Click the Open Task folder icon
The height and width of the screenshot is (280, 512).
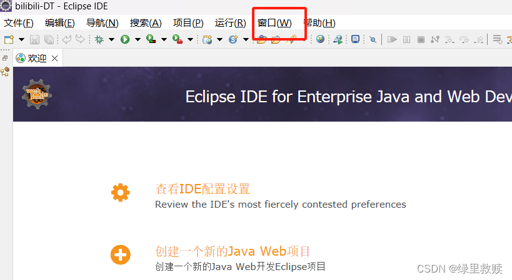276,40
